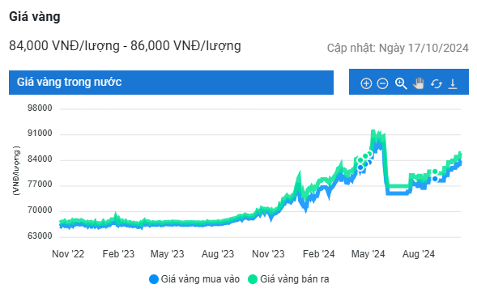Viewport: 477px width, 293px height.
Task: Click the 91000 y-axis label
Action: (x=40, y=133)
